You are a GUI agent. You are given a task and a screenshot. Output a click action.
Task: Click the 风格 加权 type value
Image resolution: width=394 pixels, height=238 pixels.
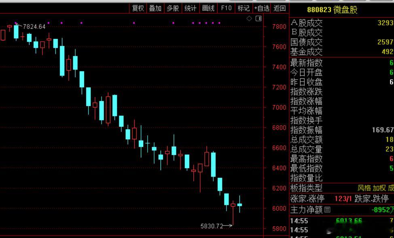371,188
